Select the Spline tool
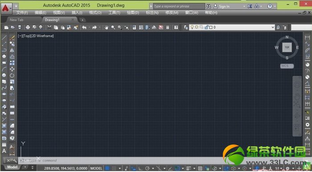Viewport: 312px width, 172px height. click(x=4, y=88)
